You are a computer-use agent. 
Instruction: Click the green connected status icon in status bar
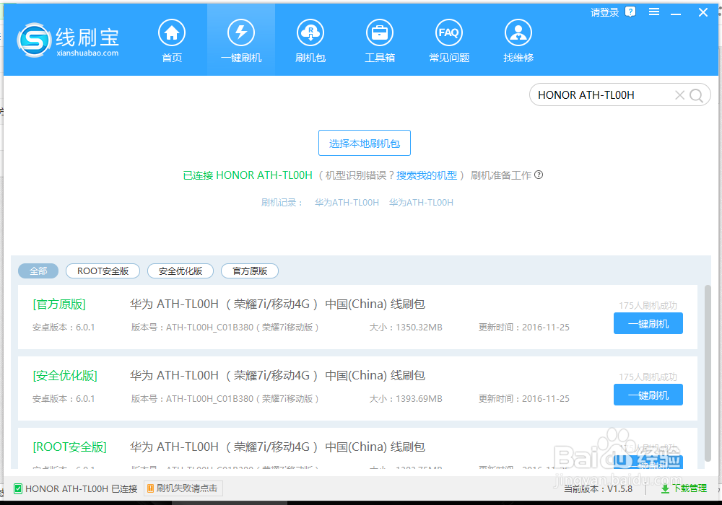coord(17,488)
